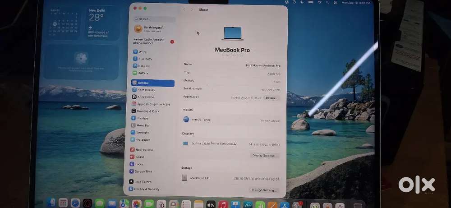Open Calendar from the Dock
The image size is (451, 208).
pyautogui.click(x=161, y=204)
